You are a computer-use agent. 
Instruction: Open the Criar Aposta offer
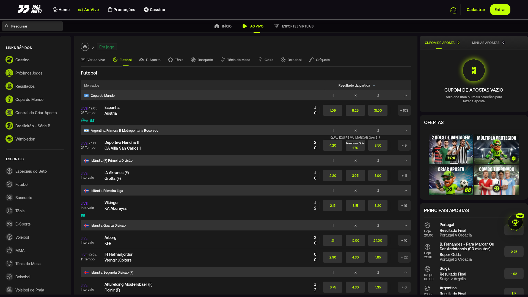451,180
